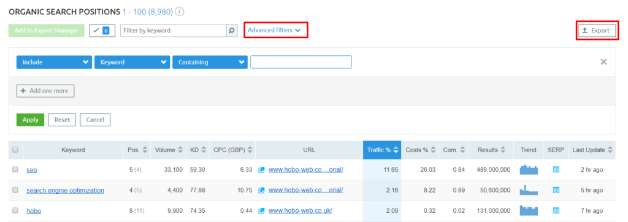Click the search magnifier icon in keyword filter
This screenshot has height=222, width=628.
(x=231, y=31)
